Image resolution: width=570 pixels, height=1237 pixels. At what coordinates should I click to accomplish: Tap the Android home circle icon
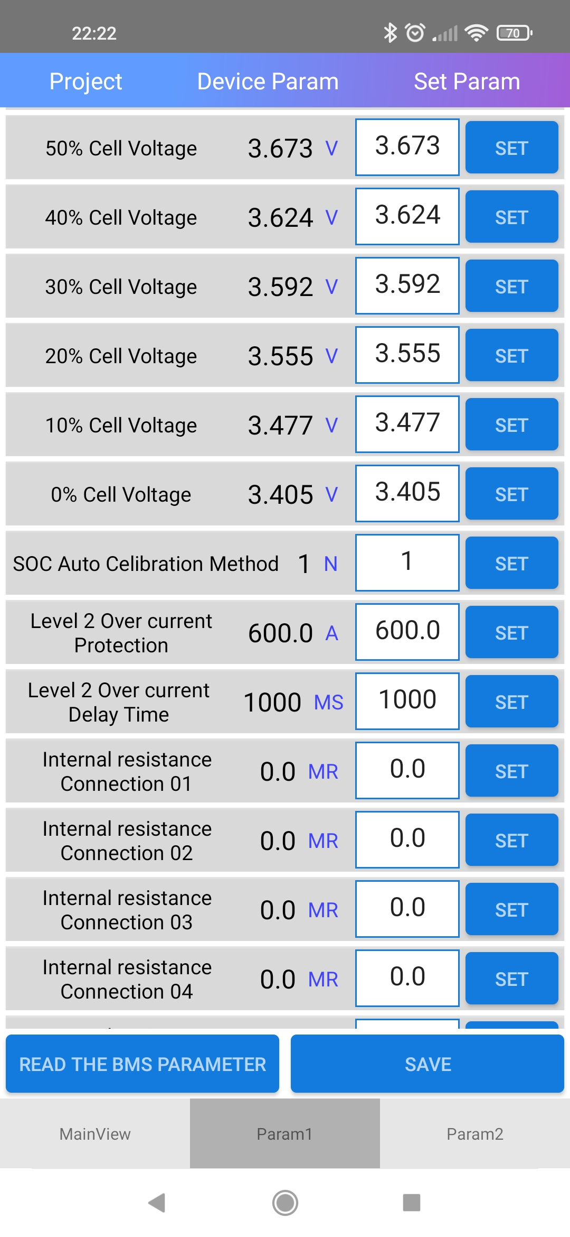click(285, 1203)
